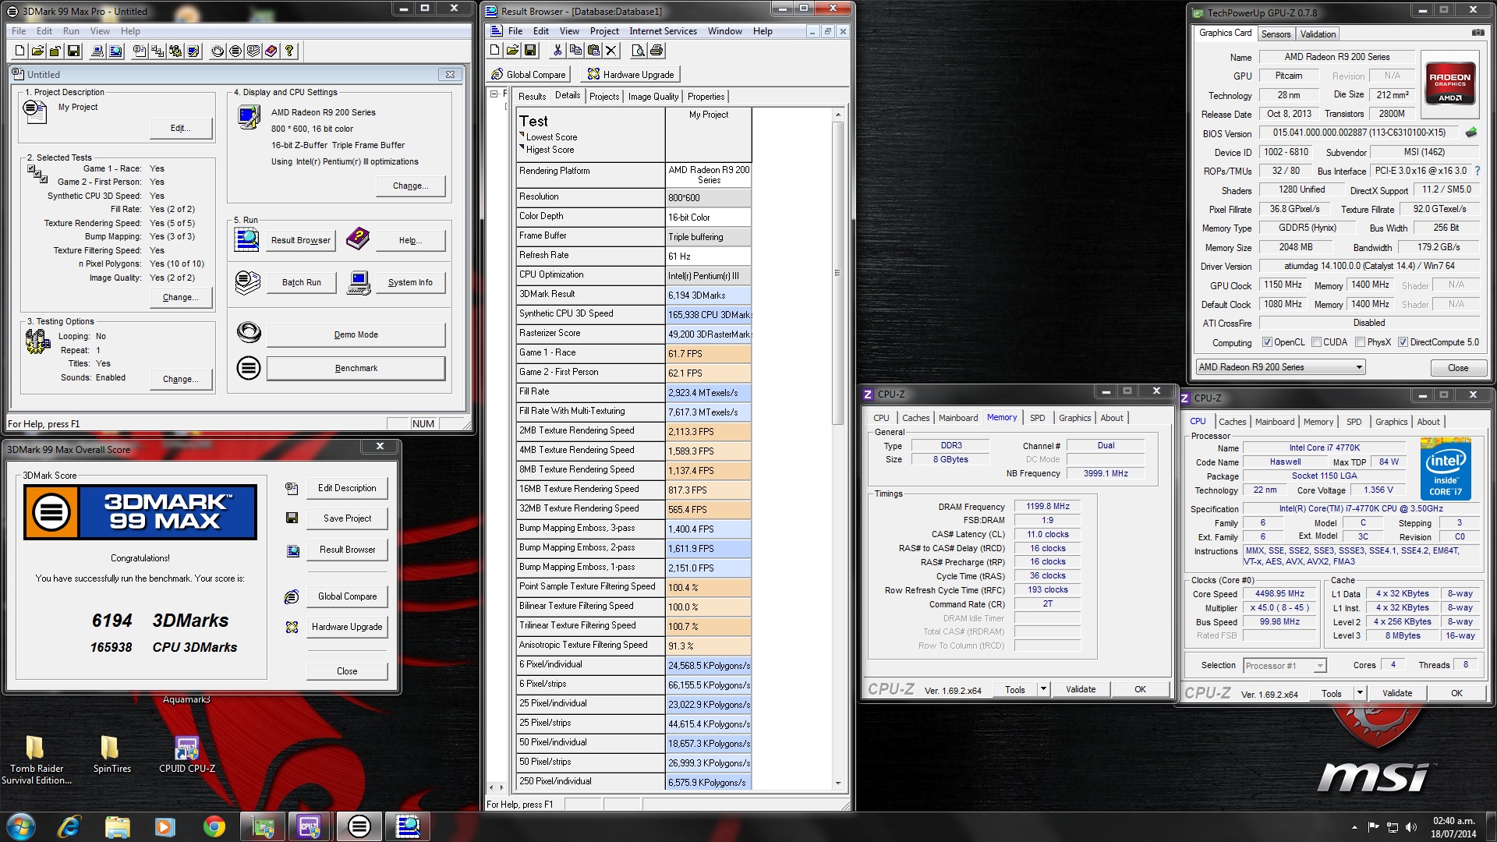
Task: Click Benchmark circle icon in 3DMark toolbar
Action: click(235, 51)
